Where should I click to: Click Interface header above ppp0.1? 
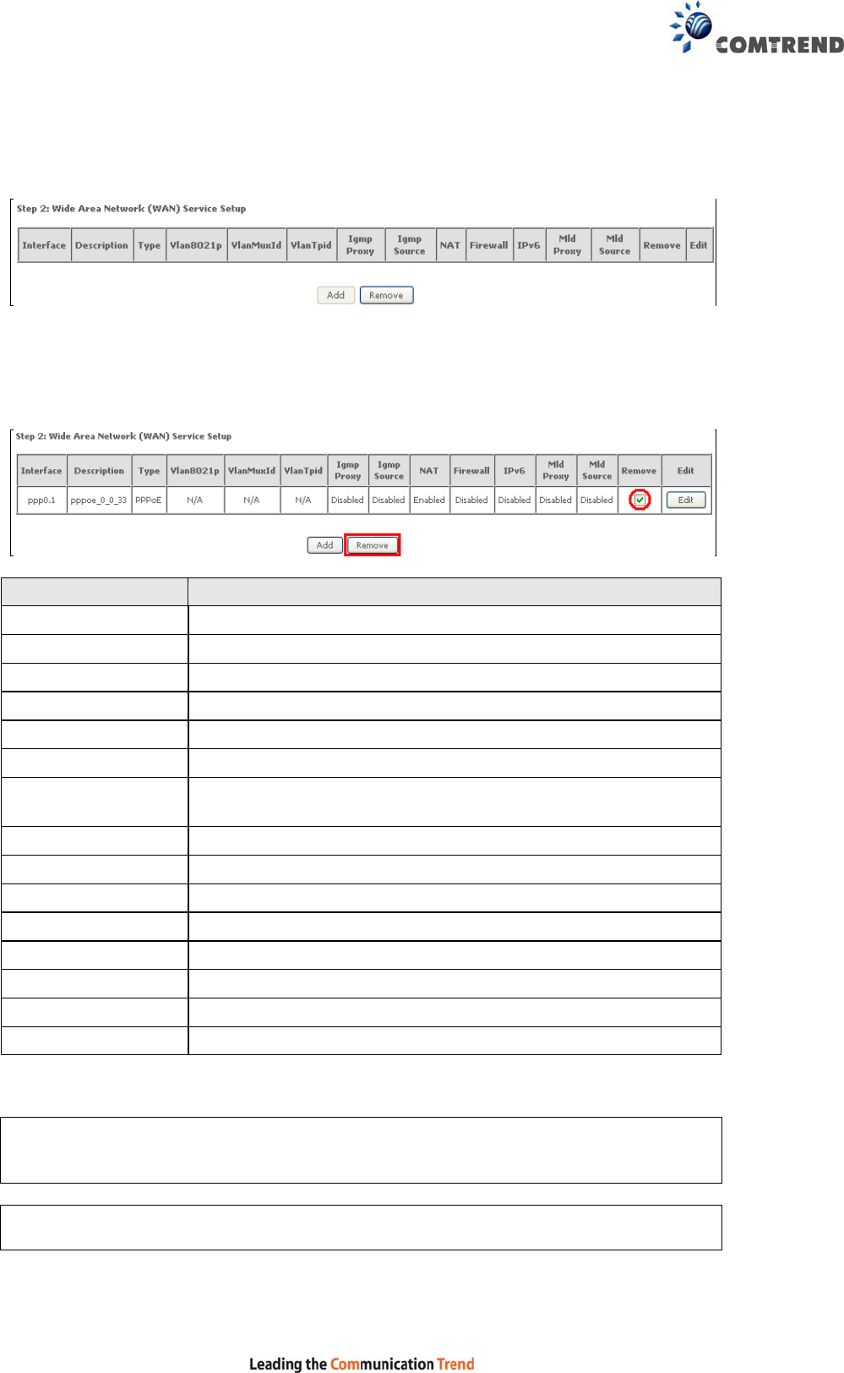pos(41,471)
